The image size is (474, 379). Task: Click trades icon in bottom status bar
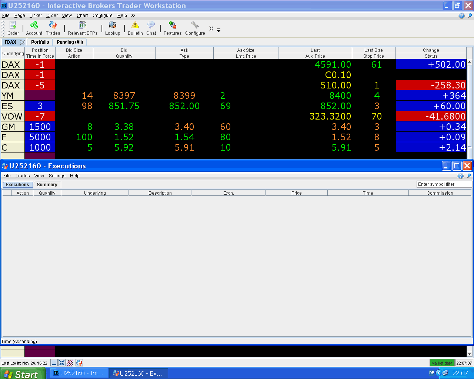79,363
